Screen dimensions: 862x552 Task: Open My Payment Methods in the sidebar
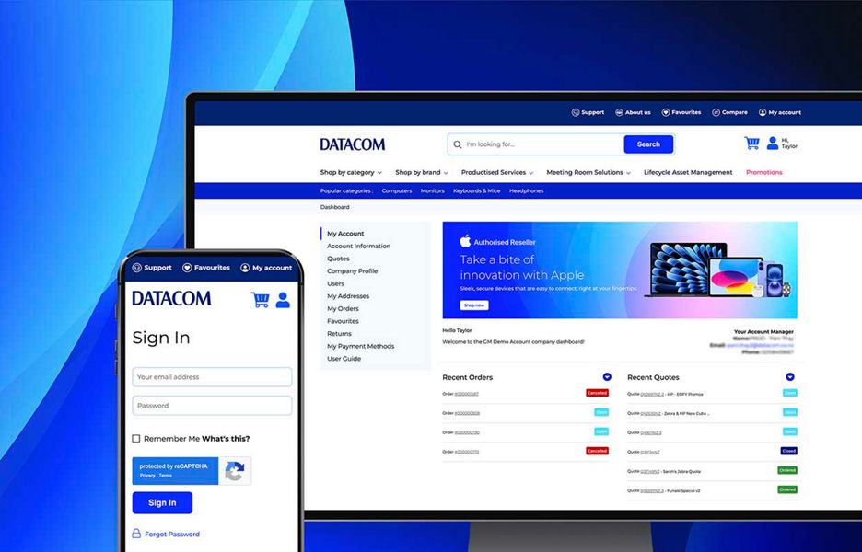point(361,346)
